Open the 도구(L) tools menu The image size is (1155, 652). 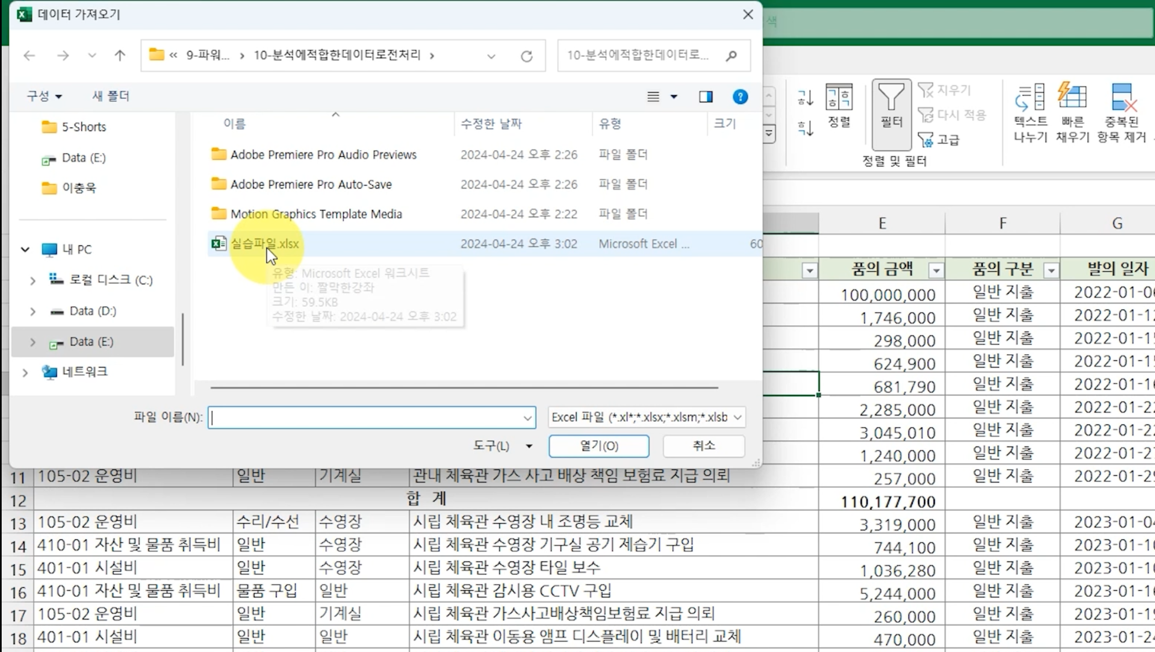pyautogui.click(x=502, y=446)
